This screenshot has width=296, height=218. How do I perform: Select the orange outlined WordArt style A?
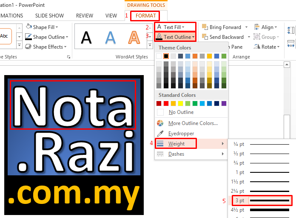pyautogui.click(x=134, y=37)
